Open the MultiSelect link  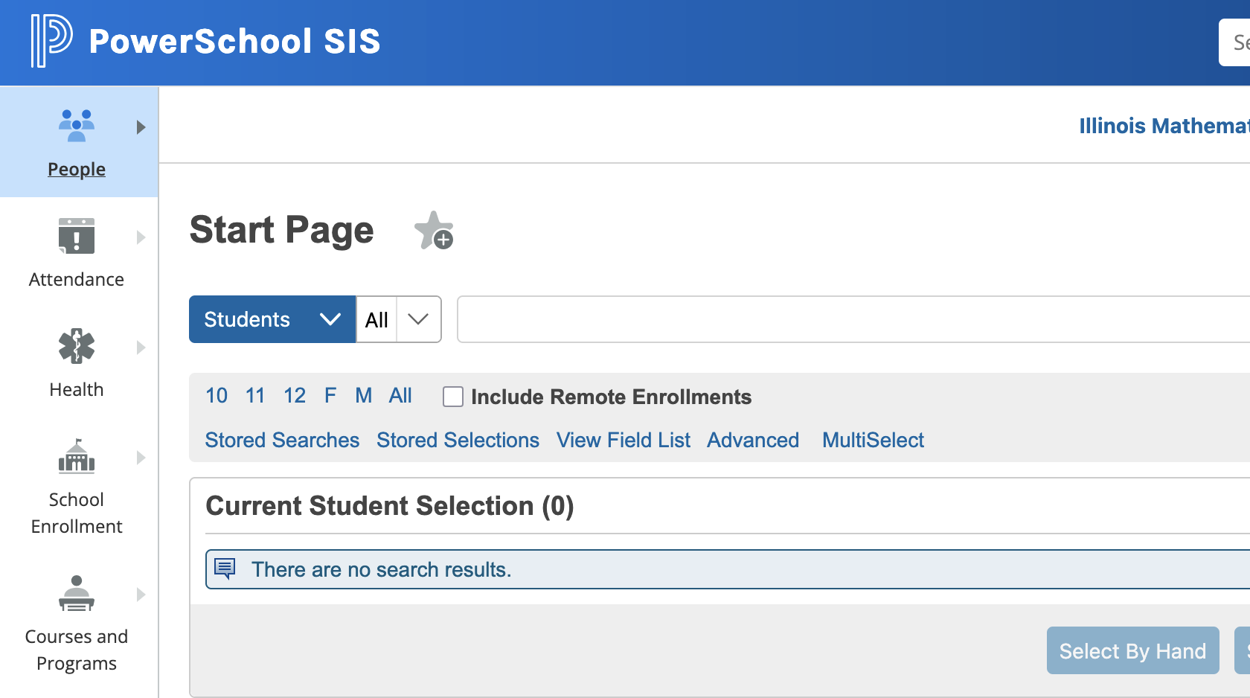click(873, 440)
